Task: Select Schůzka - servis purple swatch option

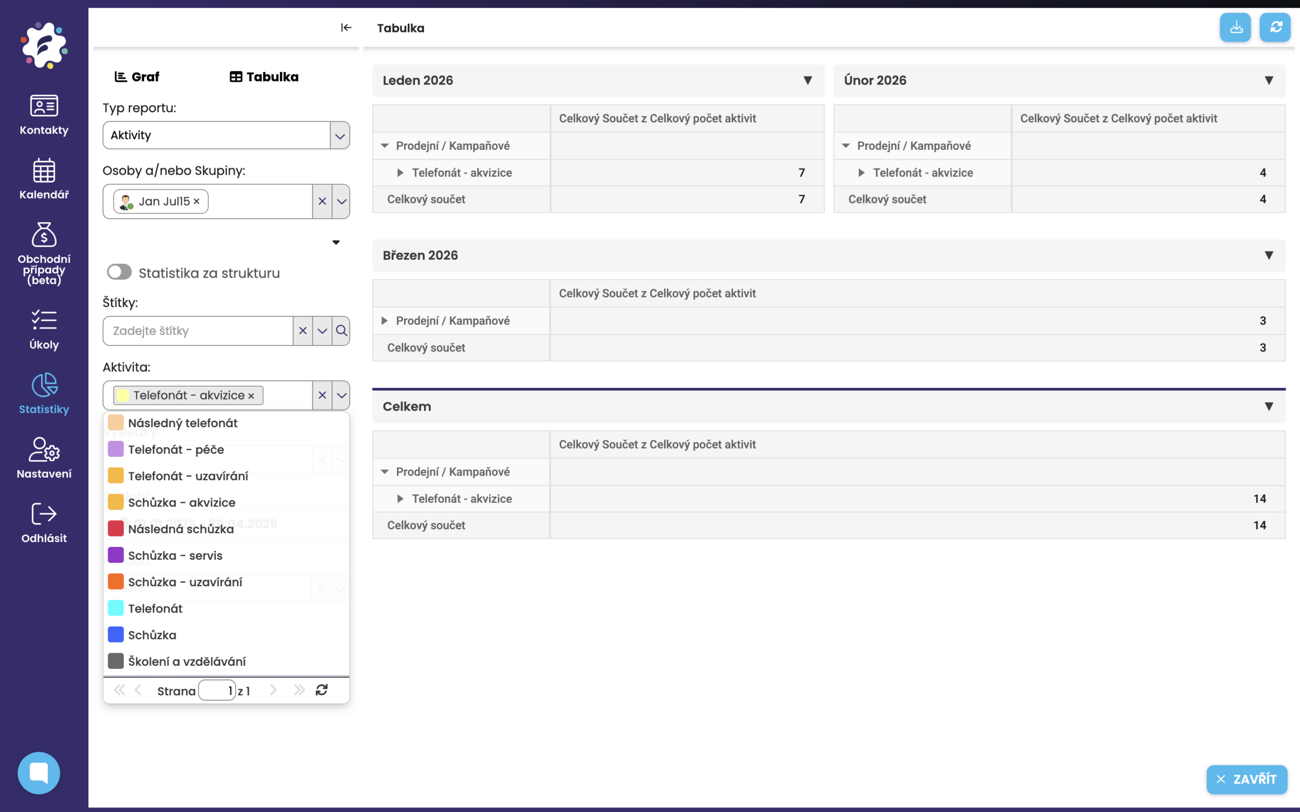Action: click(x=115, y=555)
